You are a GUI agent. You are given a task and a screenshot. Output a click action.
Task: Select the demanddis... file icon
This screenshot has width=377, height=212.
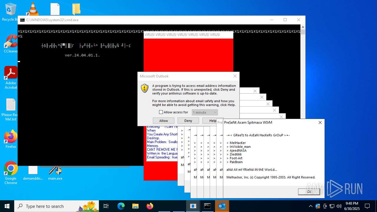coord(33,173)
